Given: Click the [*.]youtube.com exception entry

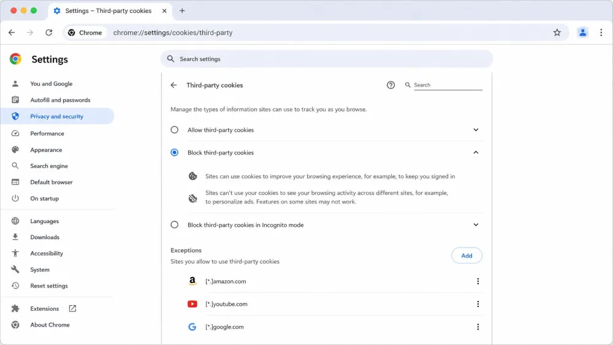Looking at the screenshot, I should 226,304.
